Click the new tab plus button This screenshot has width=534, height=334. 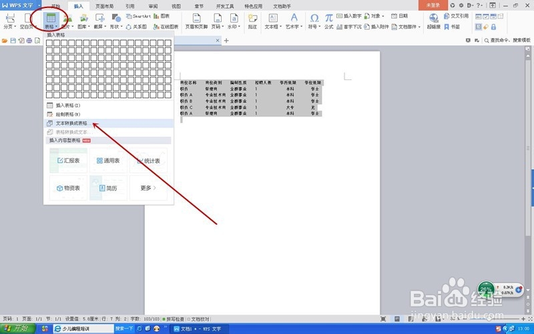(226, 41)
